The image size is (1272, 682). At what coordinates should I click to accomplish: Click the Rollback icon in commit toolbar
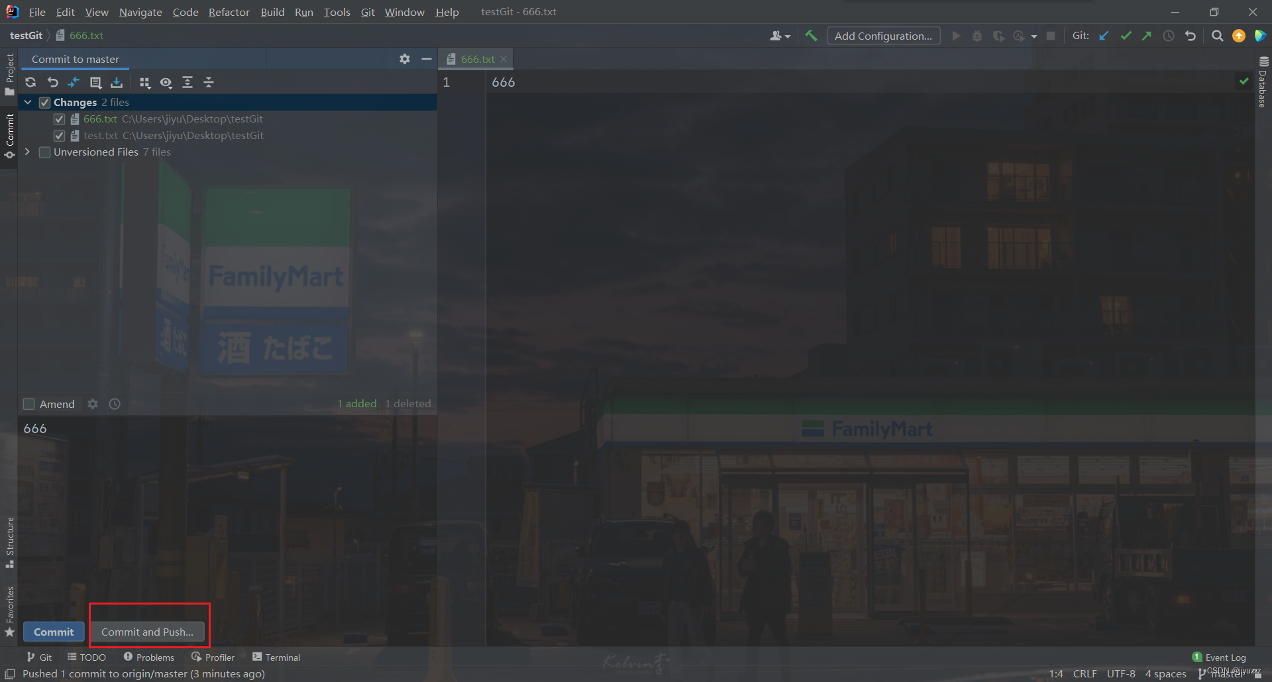click(52, 82)
